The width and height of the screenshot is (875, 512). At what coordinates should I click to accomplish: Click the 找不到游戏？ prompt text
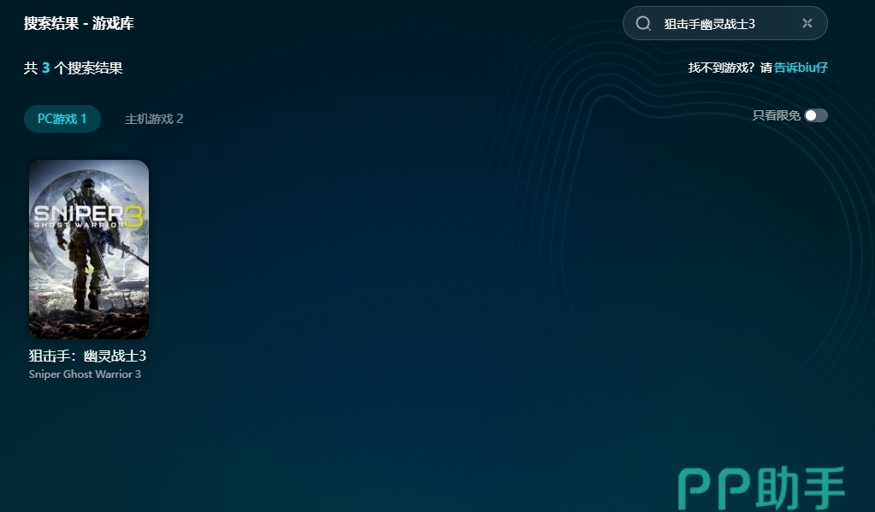pos(722,68)
